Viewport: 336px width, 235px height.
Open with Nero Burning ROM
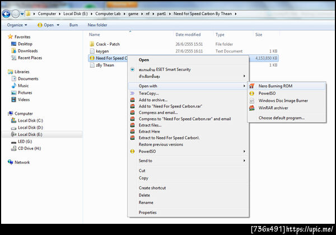coord(276,86)
